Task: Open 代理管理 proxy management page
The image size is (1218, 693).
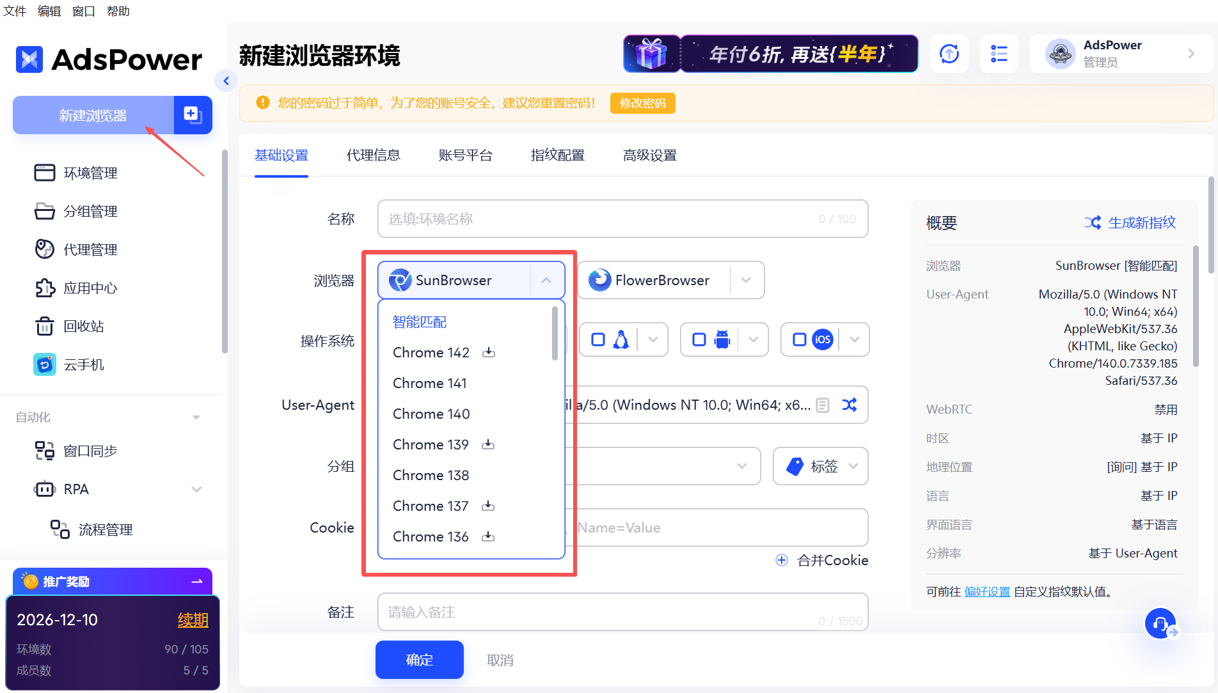Action: [90, 249]
